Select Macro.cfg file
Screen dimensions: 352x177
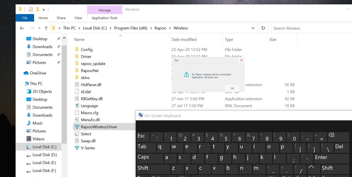(x=89, y=113)
